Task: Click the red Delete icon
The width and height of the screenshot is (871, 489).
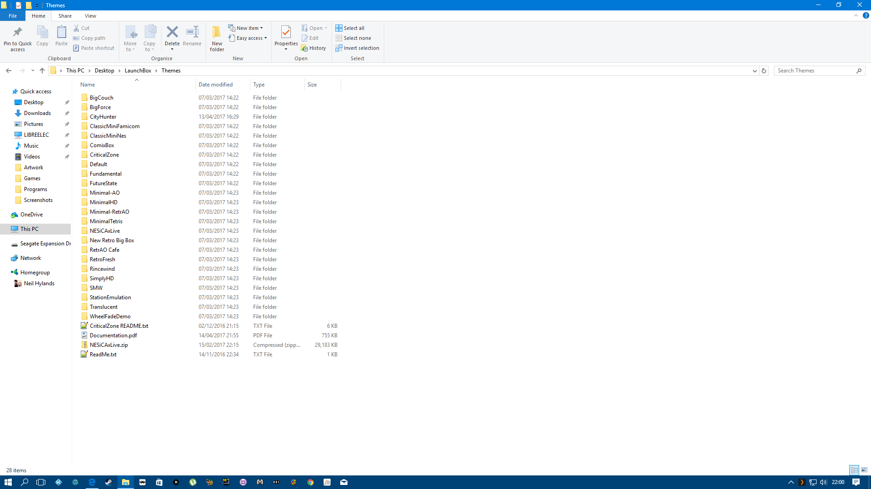Action: coord(172,32)
